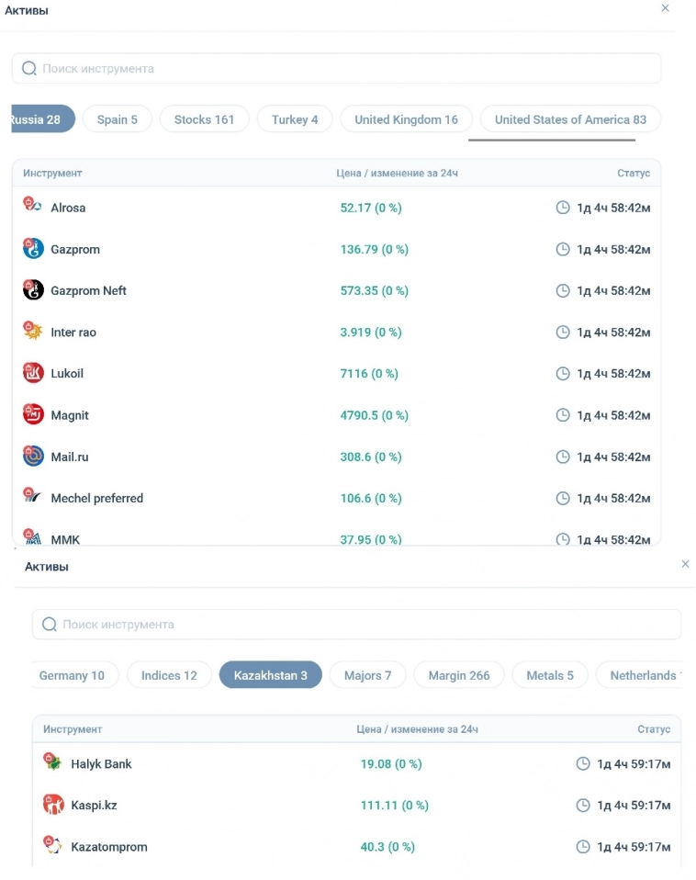Switch to the Stocks 161 tab
696x880 pixels.
[204, 119]
